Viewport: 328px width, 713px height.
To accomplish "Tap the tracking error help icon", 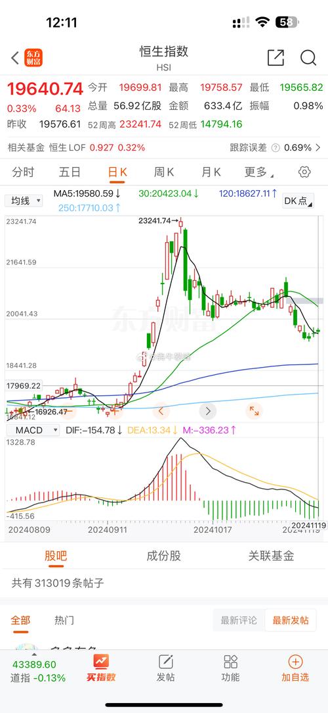I will pos(276,148).
